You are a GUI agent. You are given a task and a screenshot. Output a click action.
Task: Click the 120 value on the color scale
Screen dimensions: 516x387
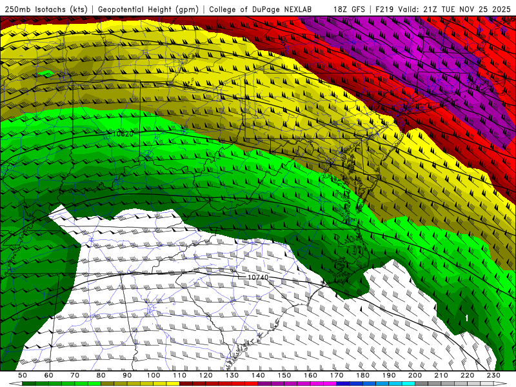(x=206, y=375)
